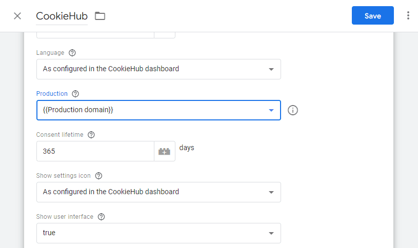The image size is (418, 248).
Task: Click the partially visible top input field
Action: click(95, 35)
